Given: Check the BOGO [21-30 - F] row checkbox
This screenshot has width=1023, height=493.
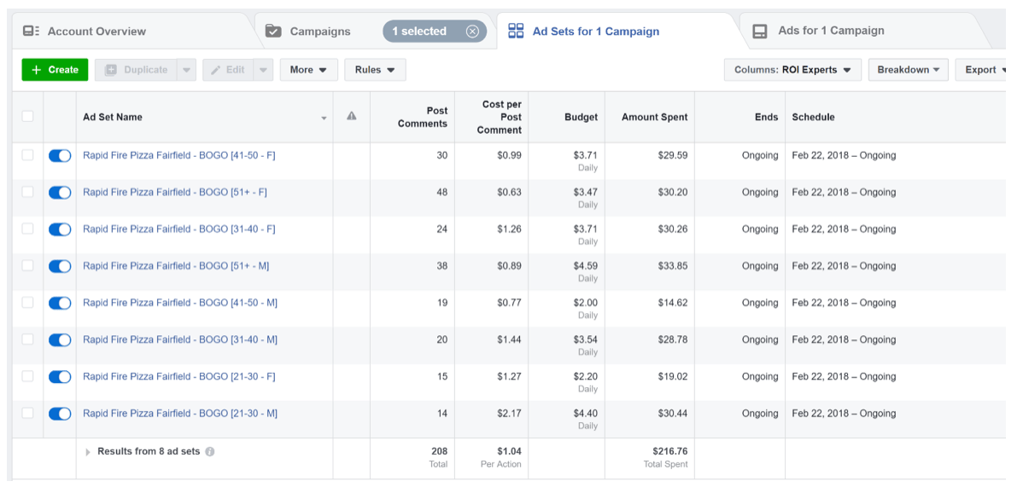Looking at the screenshot, I should pyautogui.click(x=27, y=376).
